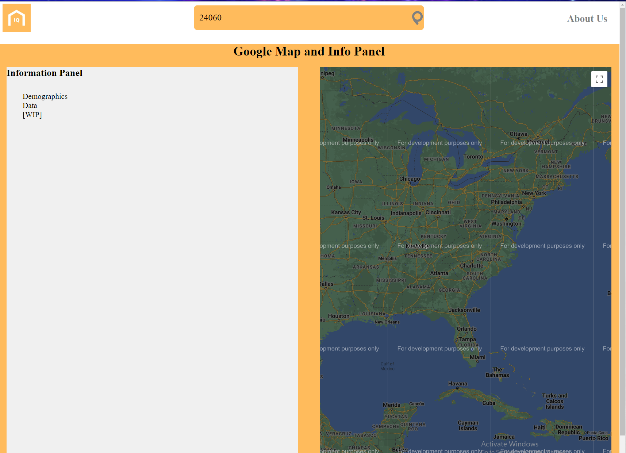The image size is (626, 453).
Task: Click the ARKANSAS state label
Action: pos(366,267)
